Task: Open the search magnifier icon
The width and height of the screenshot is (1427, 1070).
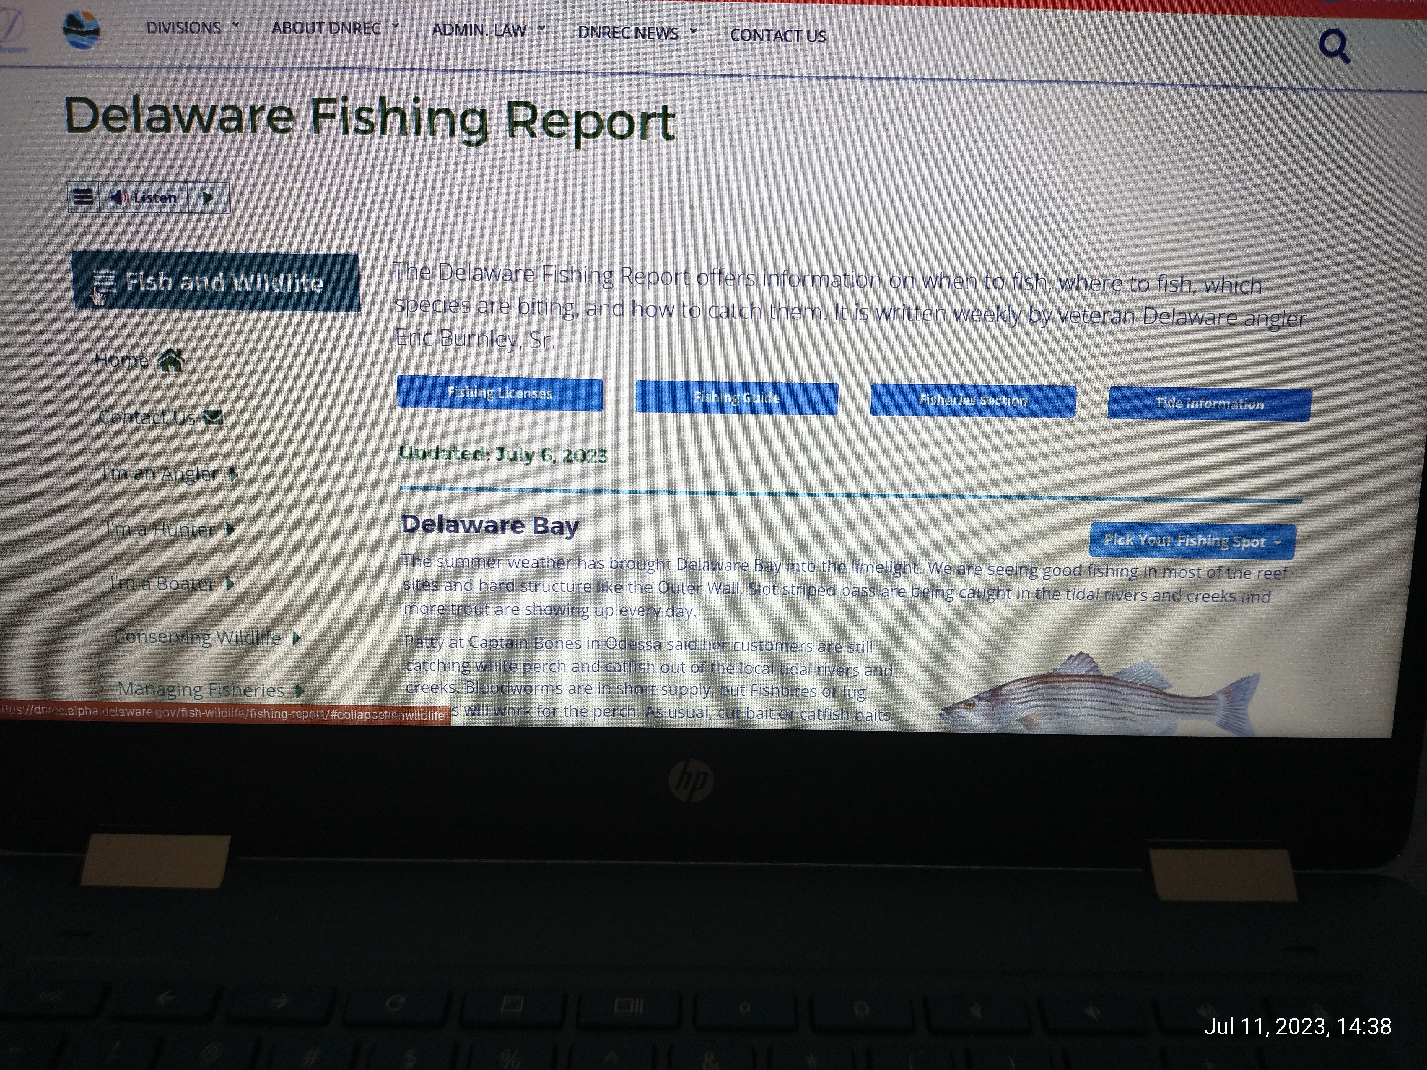Action: tap(1334, 46)
